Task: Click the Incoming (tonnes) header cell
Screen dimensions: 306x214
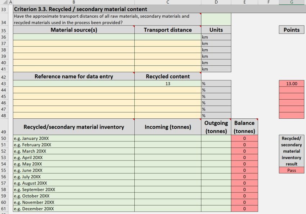Action: (168, 127)
